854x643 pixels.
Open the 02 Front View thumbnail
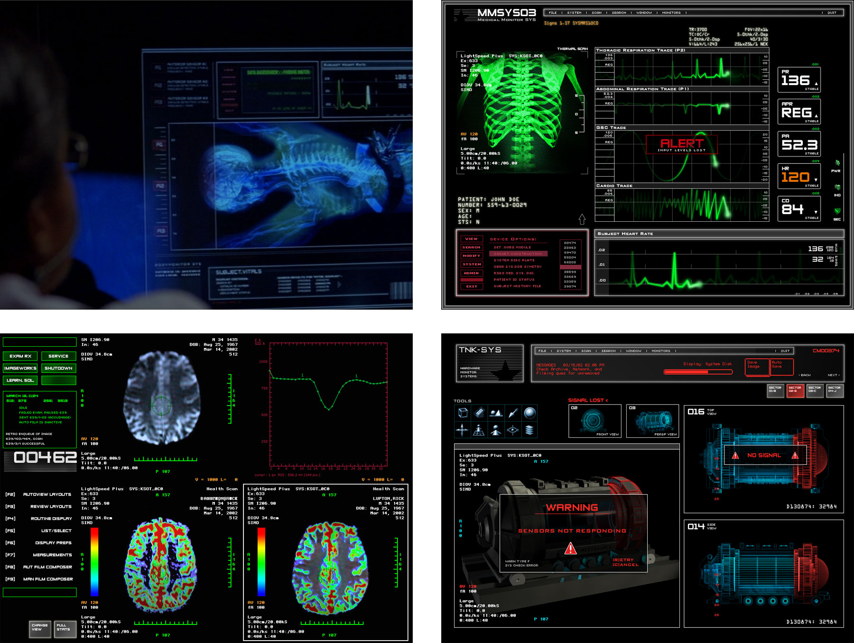[x=595, y=421]
